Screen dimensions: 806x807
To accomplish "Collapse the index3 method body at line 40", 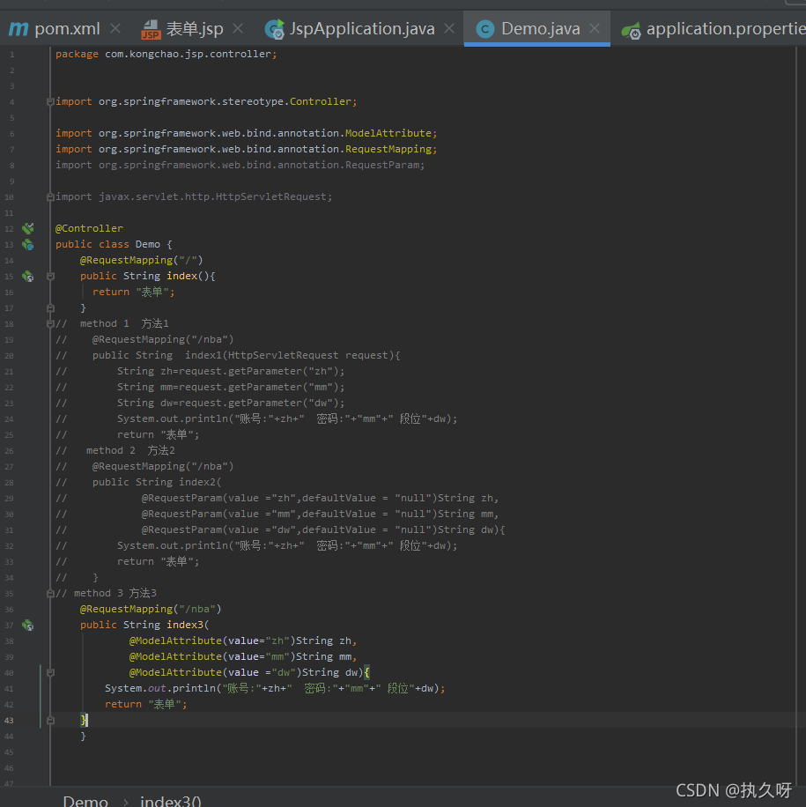I will (50, 672).
